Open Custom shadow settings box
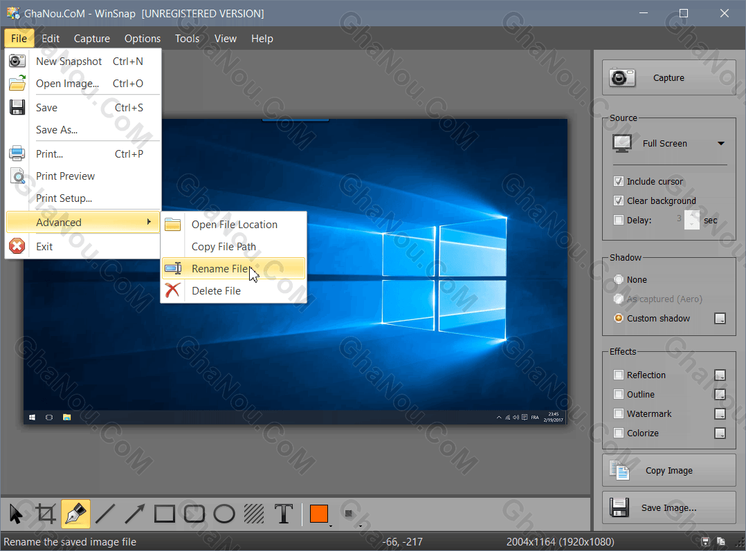The image size is (746, 551). click(720, 319)
